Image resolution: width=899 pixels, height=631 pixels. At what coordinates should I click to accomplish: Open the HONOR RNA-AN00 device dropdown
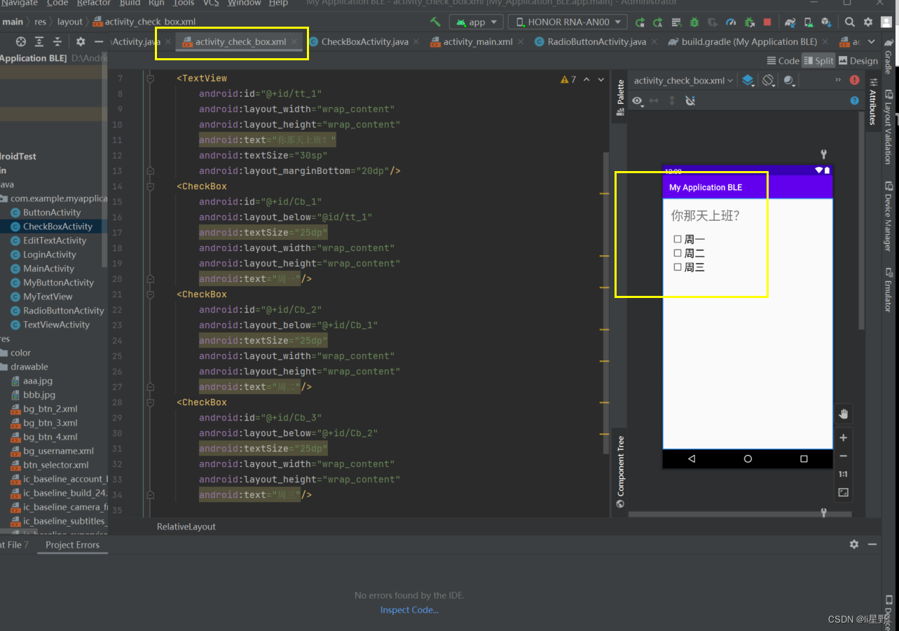[568, 22]
